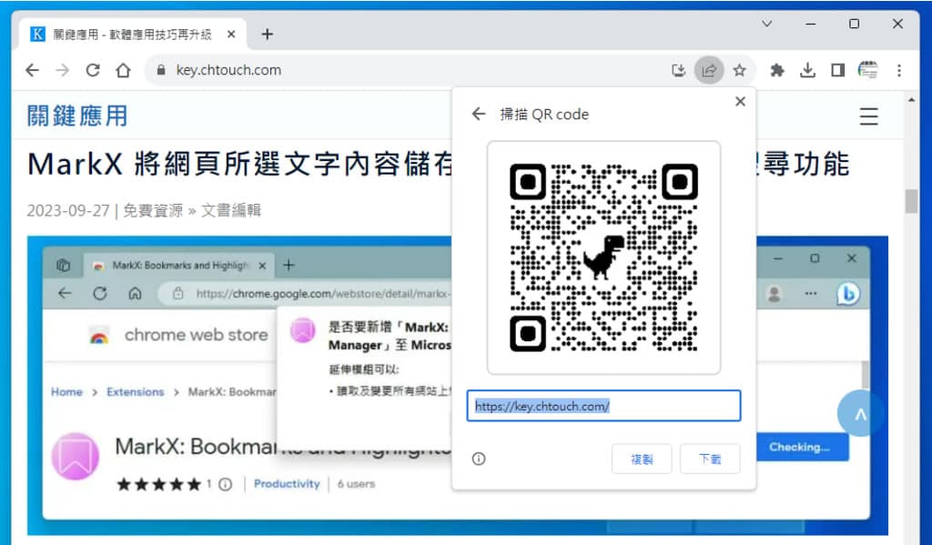Open the MarkX article title link
The height and width of the screenshot is (545, 932).
pyautogui.click(x=438, y=165)
